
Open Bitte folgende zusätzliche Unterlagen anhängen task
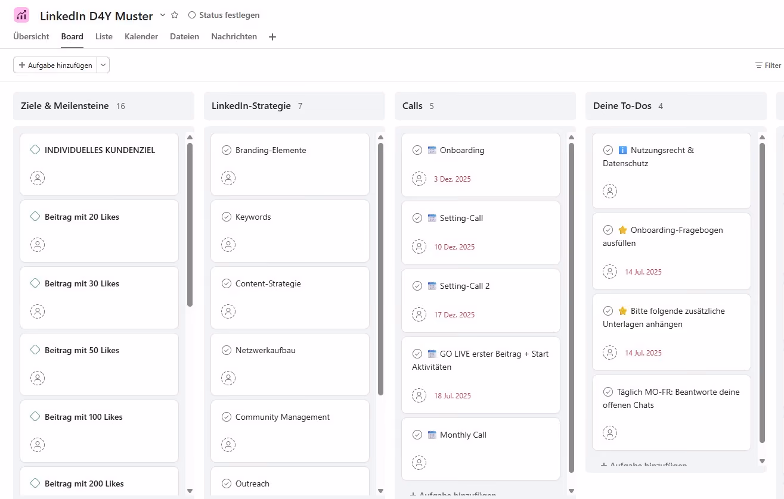671,332
